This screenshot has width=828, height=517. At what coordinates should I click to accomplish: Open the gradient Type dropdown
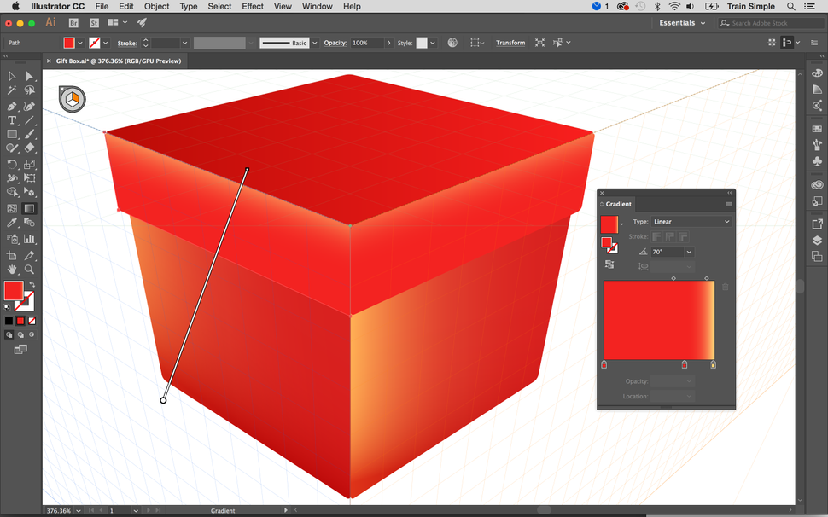click(x=691, y=222)
